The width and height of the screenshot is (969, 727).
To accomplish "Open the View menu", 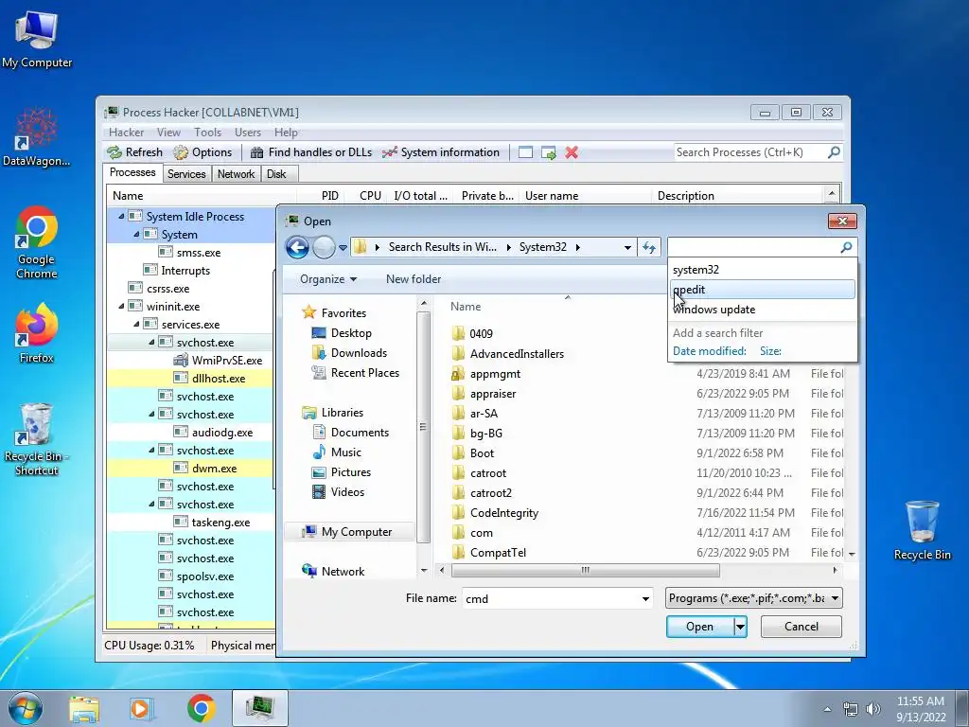I will tap(168, 133).
